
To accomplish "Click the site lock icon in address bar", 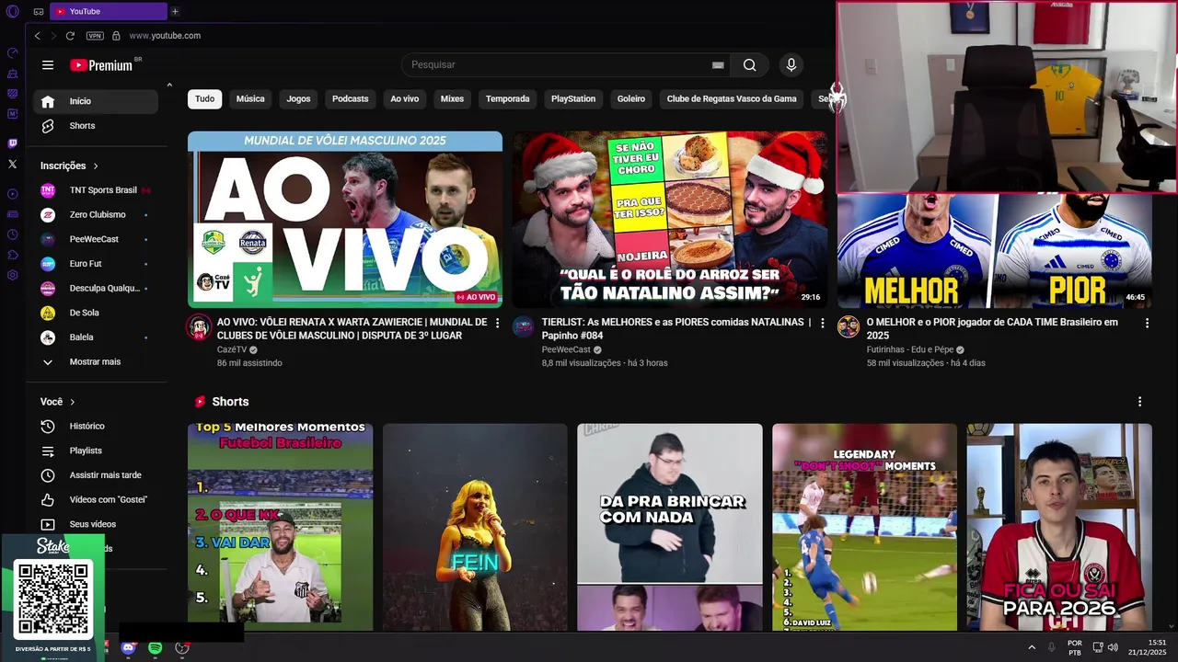I will (x=116, y=36).
